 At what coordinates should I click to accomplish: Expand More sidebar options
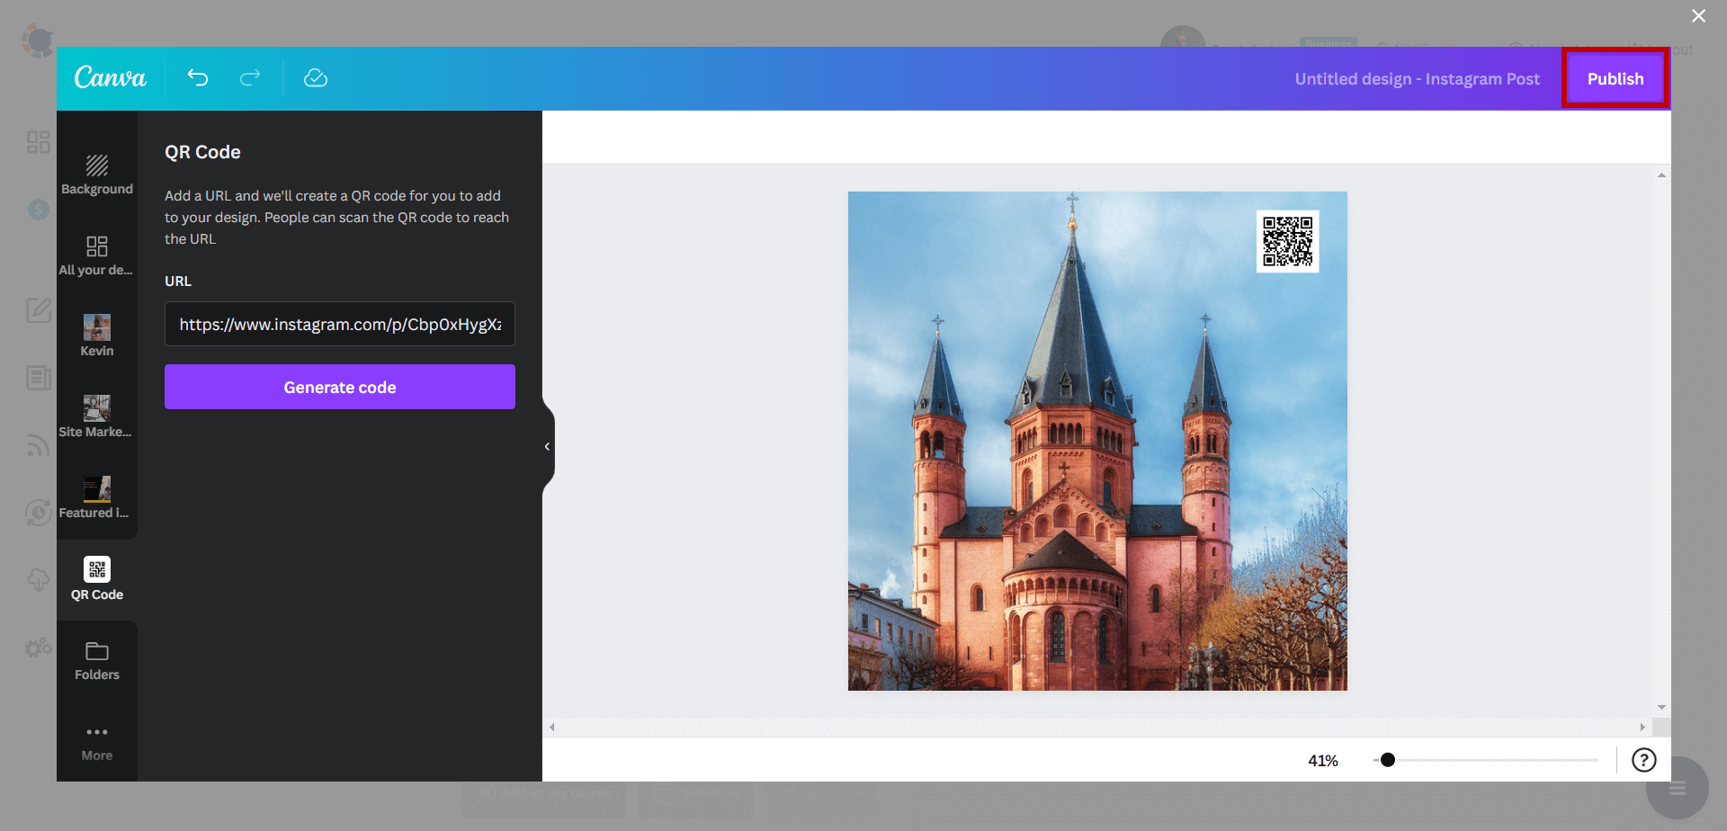(x=96, y=740)
